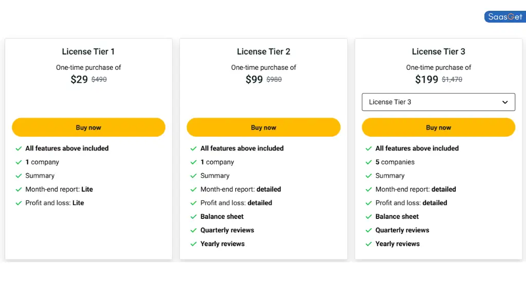Click checkmark next to 5 companies

click(x=369, y=162)
